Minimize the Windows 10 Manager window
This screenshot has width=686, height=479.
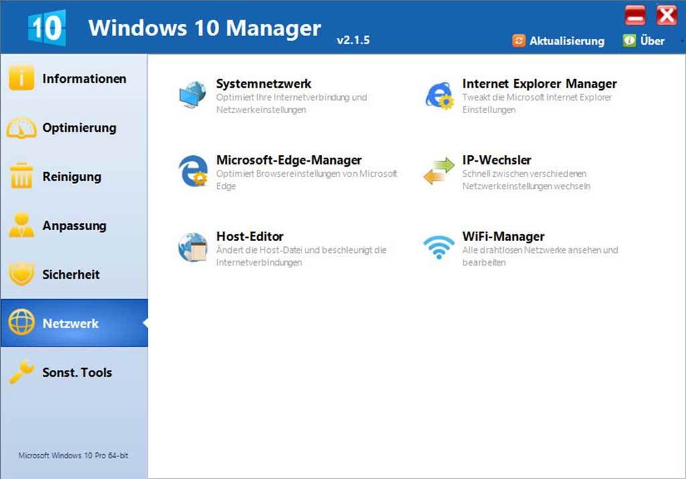[635, 15]
